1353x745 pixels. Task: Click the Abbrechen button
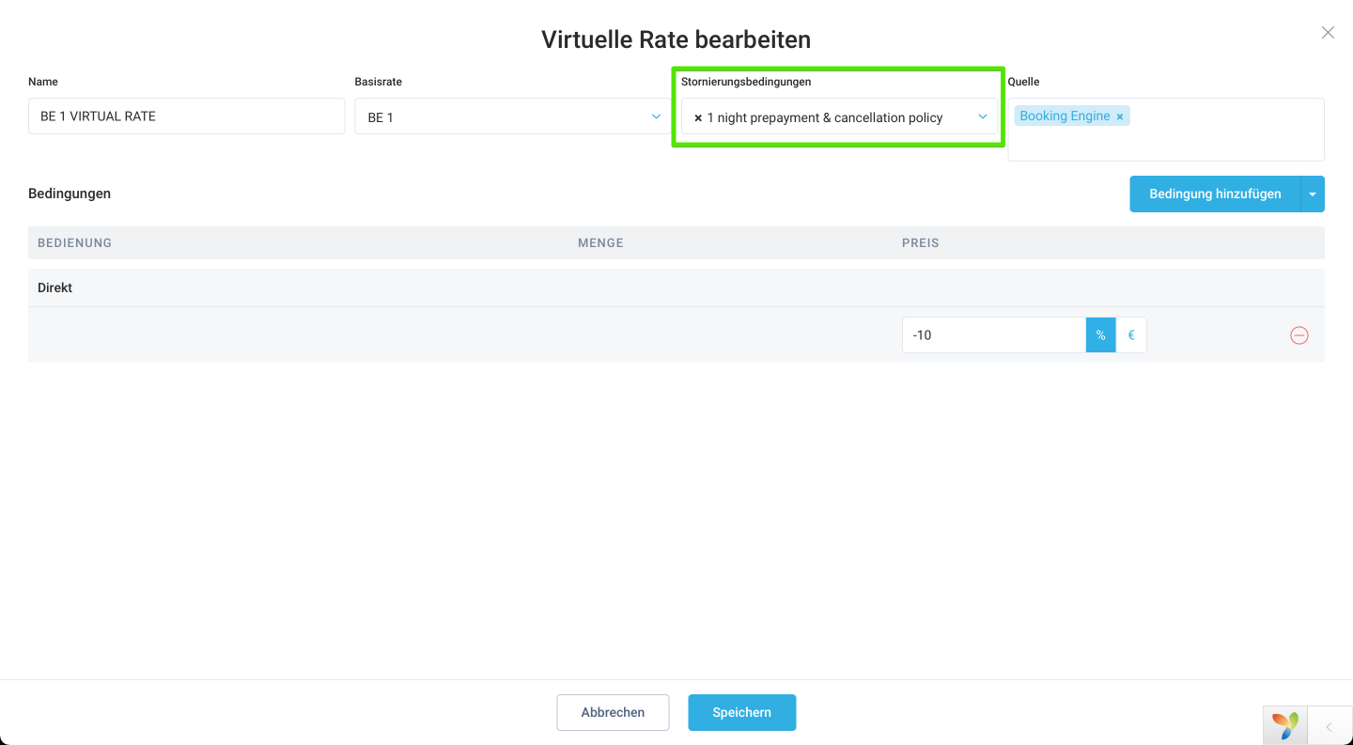pyautogui.click(x=613, y=712)
